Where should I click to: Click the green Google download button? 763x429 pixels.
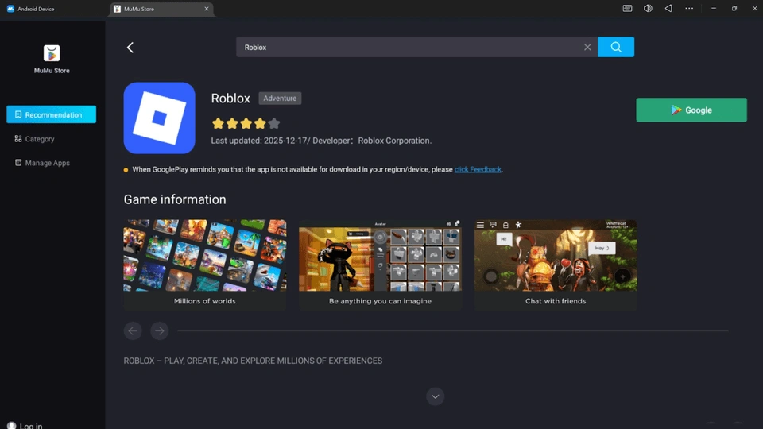click(x=691, y=110)
